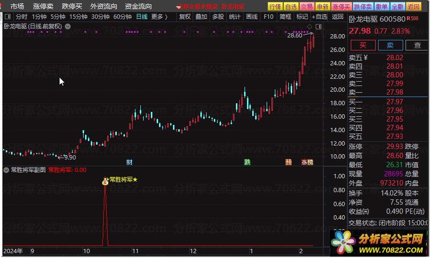The height and width of the screenshot is (258, 431).
Task: Expand the 卧龙电驱 chart title dropdown
Action: tap(68, 26)
